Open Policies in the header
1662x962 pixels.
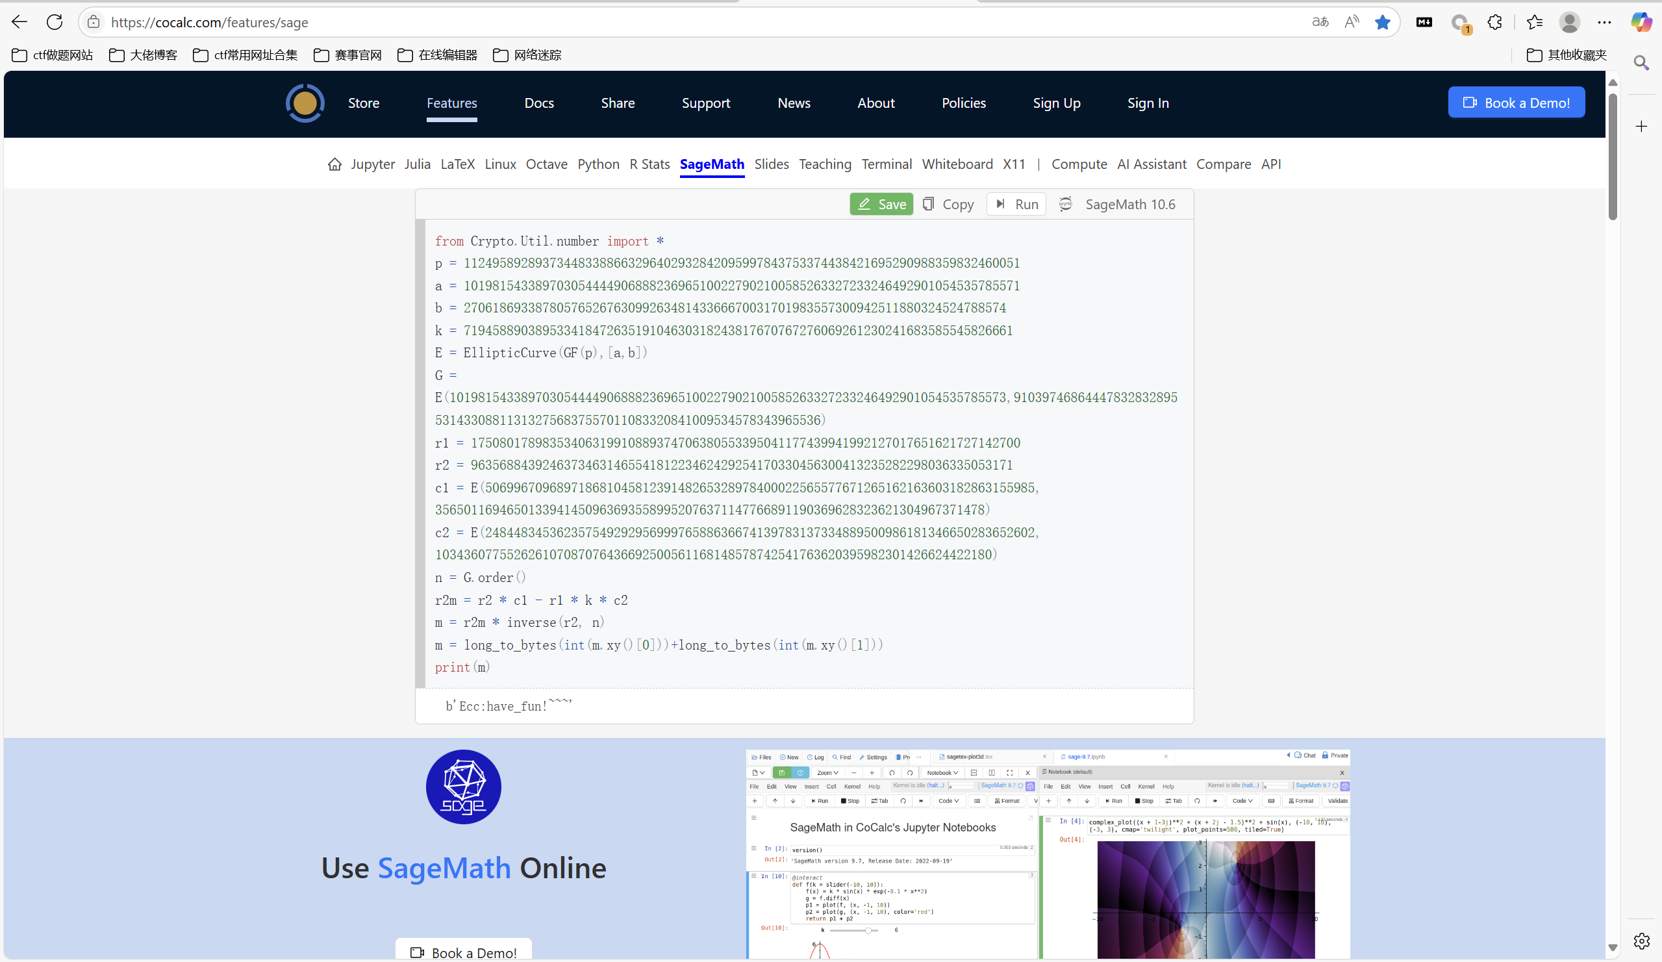964,103
